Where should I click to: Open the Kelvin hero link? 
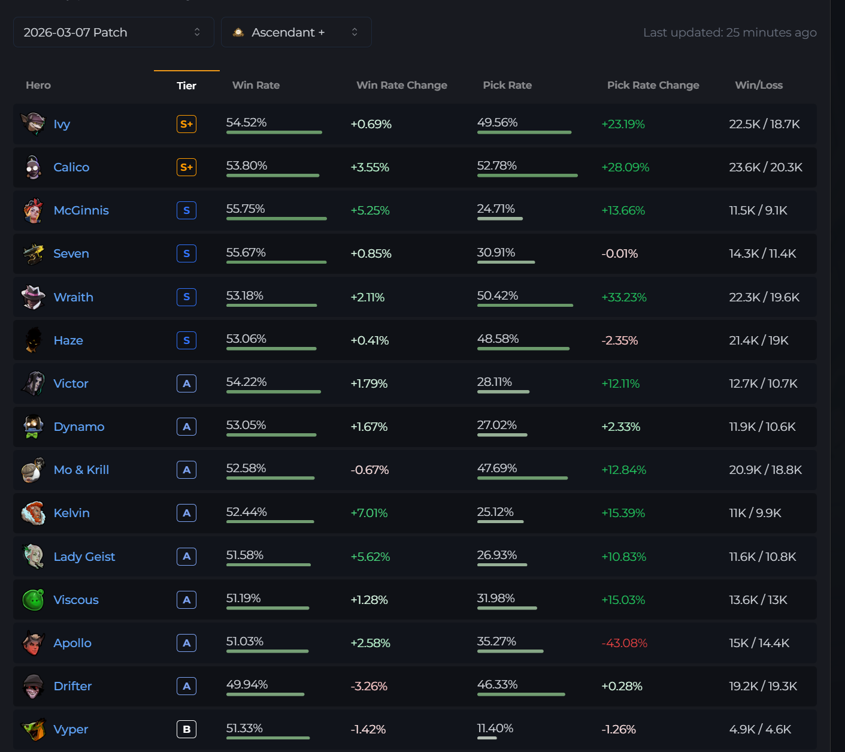[71, 513]
